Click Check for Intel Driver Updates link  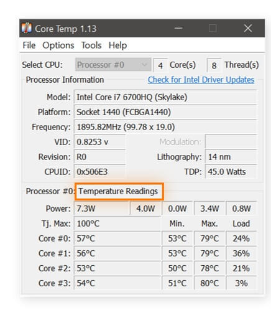[201, 80]
